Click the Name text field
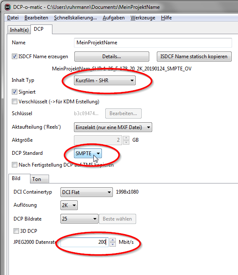 tap(153, 43)
